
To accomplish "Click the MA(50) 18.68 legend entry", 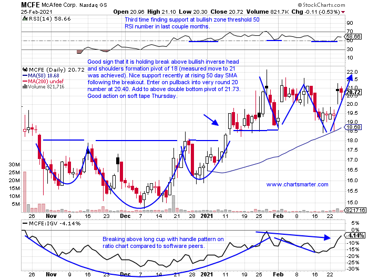I will (41, 76).
